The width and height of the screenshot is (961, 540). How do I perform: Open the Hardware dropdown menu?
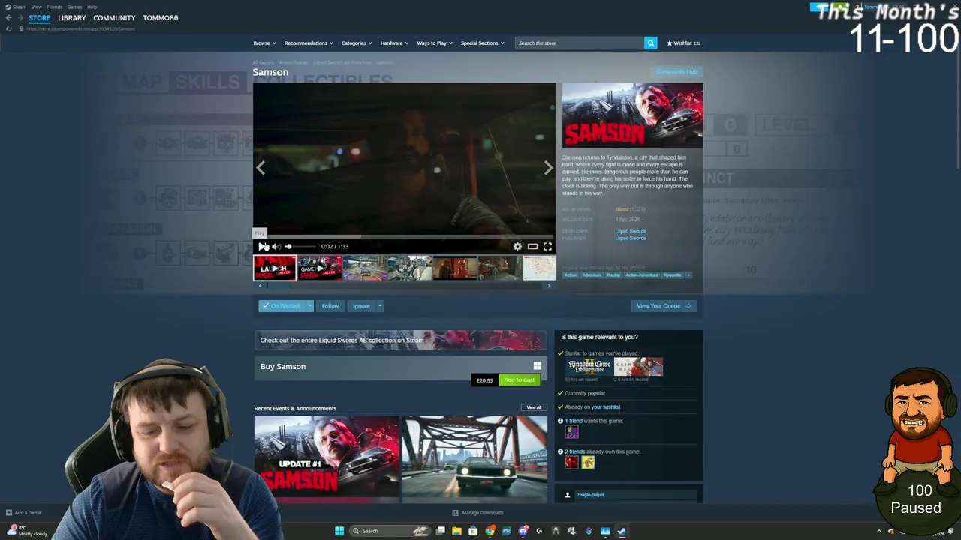pos(394,43)
